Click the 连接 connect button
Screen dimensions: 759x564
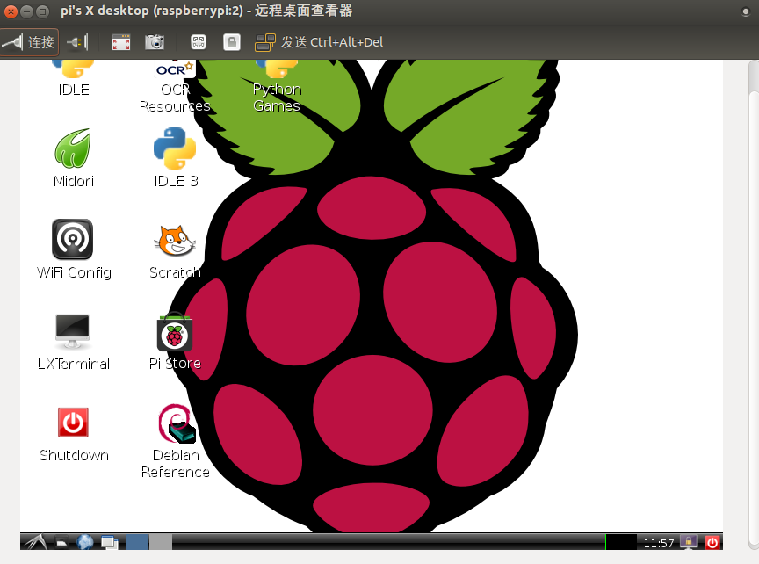[29, 42]
